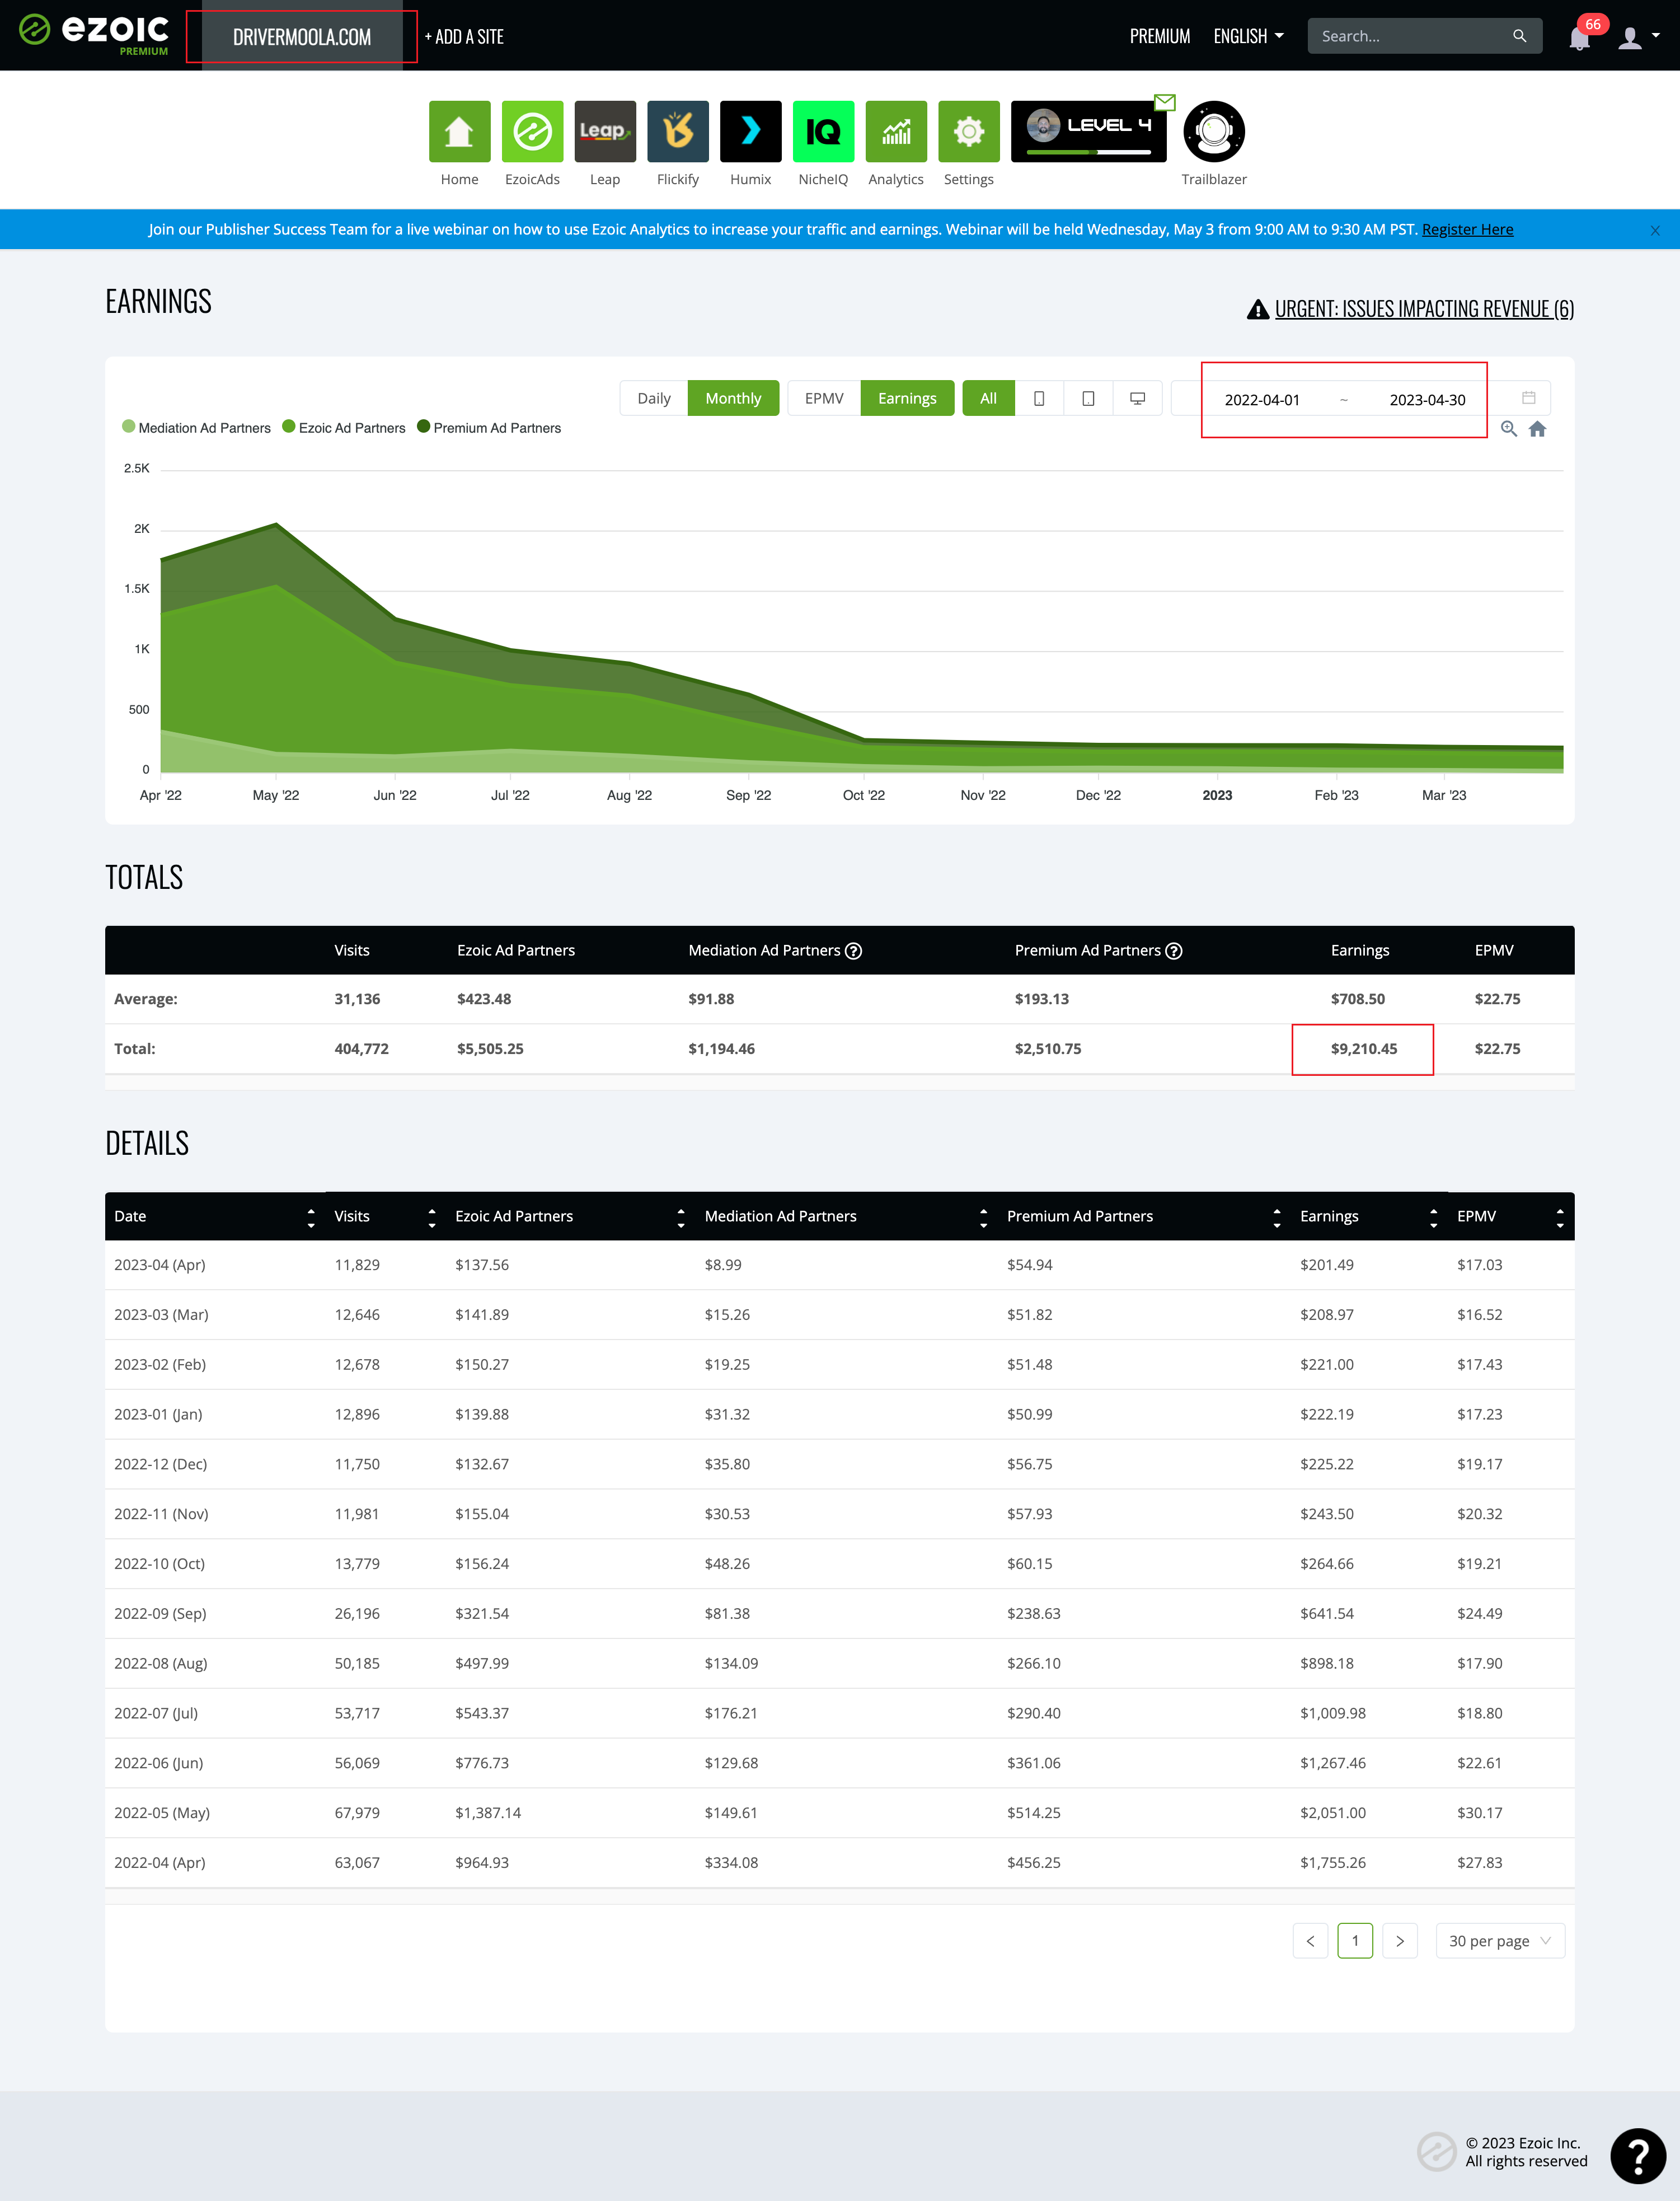Screen dimensions: 1680x2201
Task: Go to previous results page
Action: (x=1310, y=1941)
